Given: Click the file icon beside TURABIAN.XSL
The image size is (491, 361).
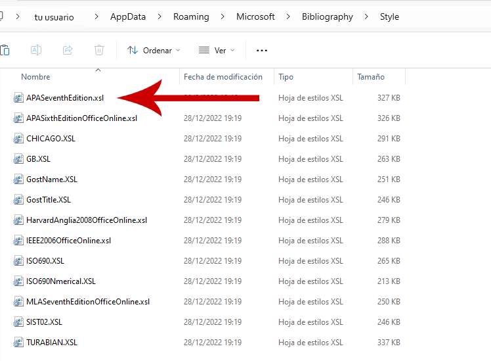Looking at the screenshot, I should point(18,343).
